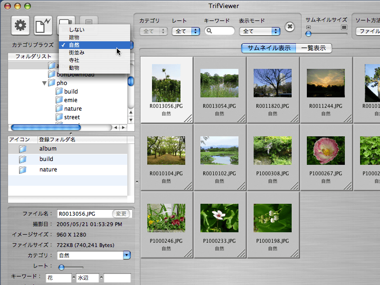
Task: Click the folder list scroll up arrow
Action: tap(131, 112)
